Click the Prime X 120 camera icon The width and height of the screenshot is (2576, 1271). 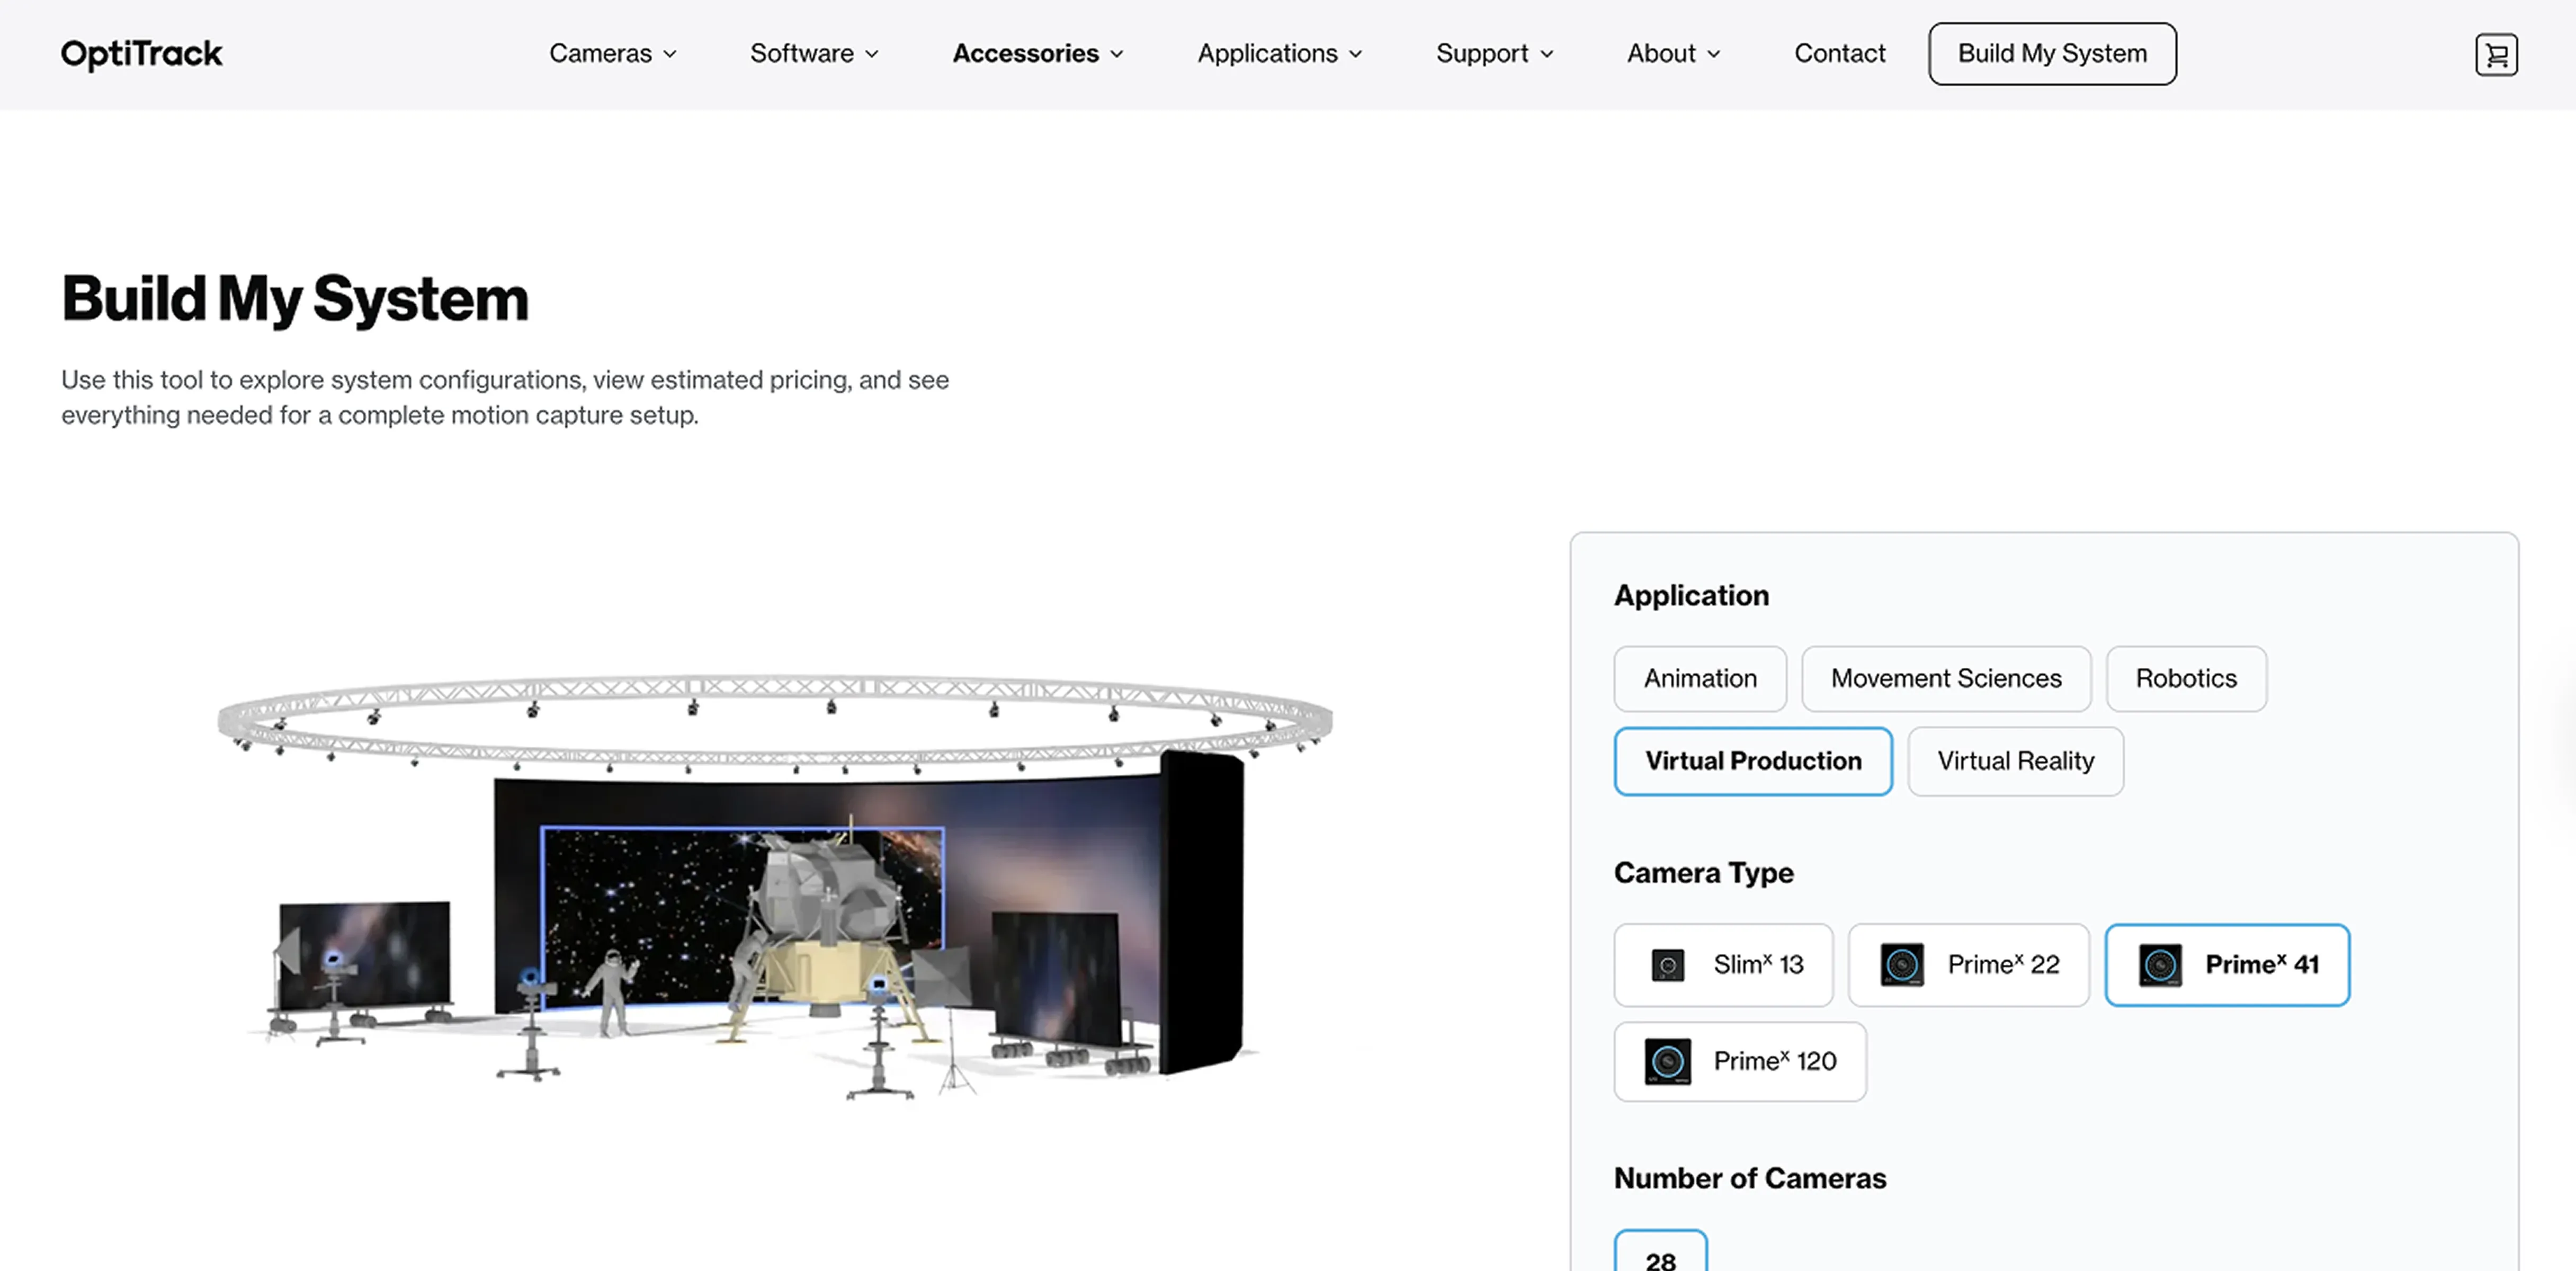tap(1667, 1062)
